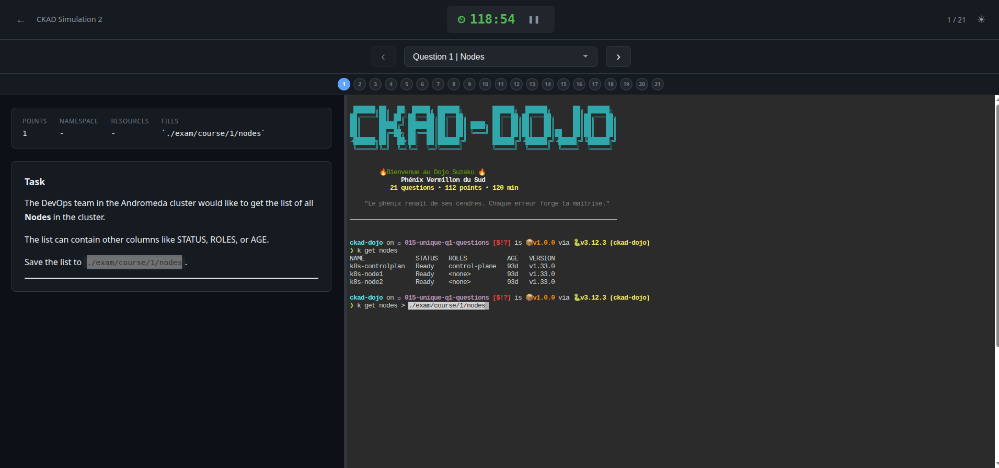Image resolution: width=999 pixels, height=468 pixels.
Task: Click the 'Bienvenue au Dojo Suzaku' greeting
Action: tap(432, 172)
